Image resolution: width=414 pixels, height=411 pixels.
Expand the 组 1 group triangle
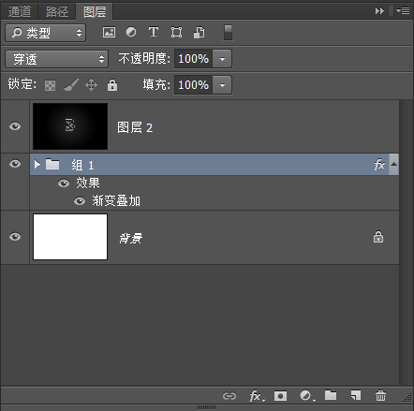pos(37,164)
